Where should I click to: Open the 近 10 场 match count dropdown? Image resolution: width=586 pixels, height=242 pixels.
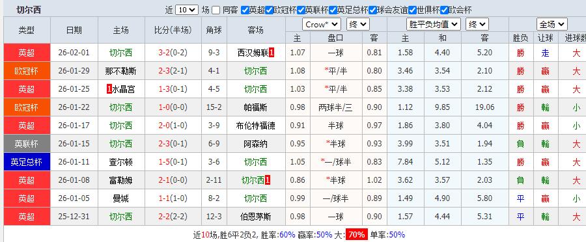[186, 10]
